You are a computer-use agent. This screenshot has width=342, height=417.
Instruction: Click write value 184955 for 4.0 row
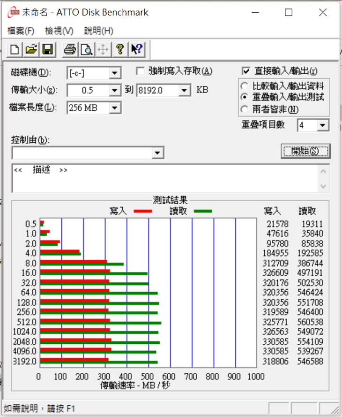pos(275,253)
